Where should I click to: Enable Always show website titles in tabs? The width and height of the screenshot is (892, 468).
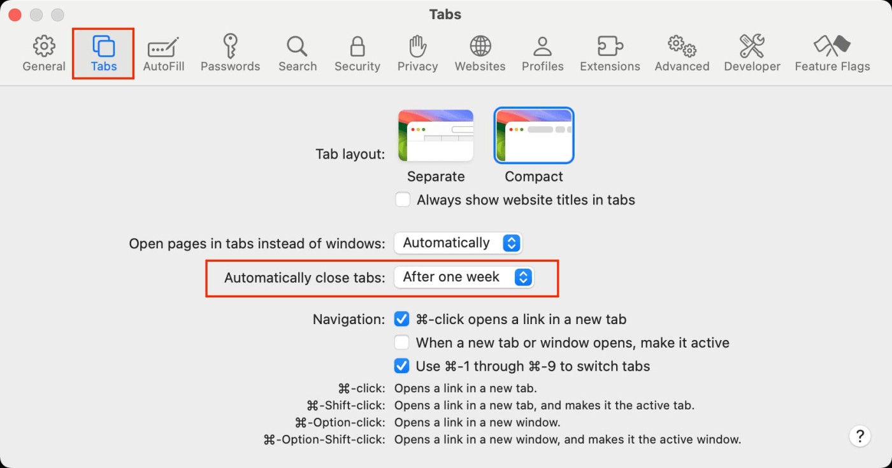click(403, 200)
